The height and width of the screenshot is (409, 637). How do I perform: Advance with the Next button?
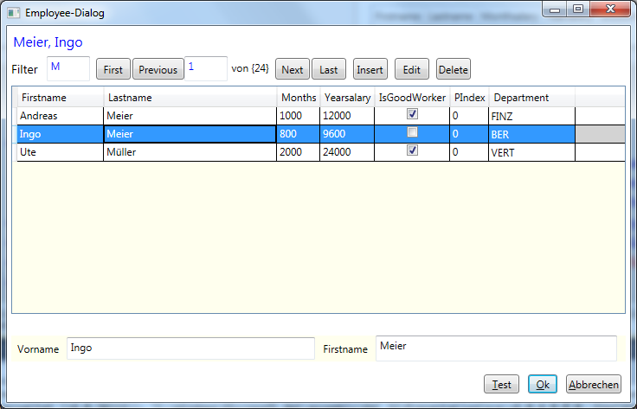coord(293,70)
